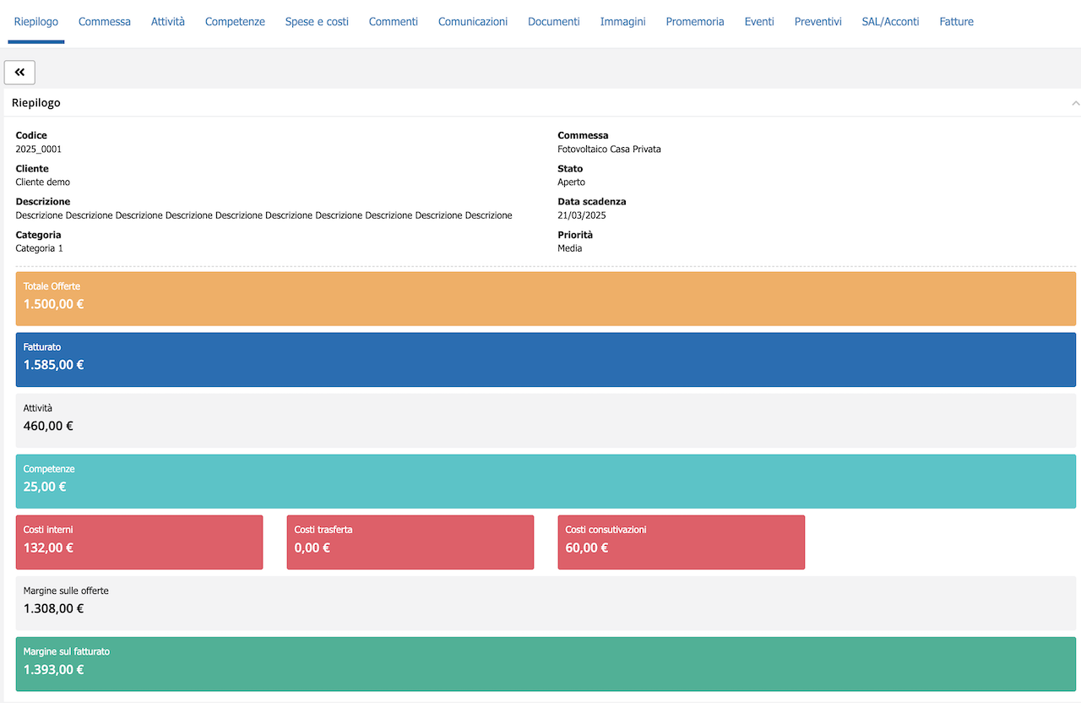Click the double-chevron back button
1081x703 pixels.
pyautogui.click(x=19, y=73)
